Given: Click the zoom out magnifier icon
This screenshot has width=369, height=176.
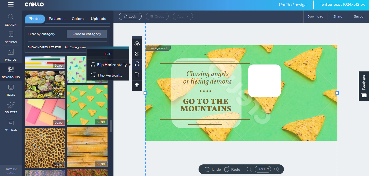Looking at the screenshot, I should coord(249,169).
